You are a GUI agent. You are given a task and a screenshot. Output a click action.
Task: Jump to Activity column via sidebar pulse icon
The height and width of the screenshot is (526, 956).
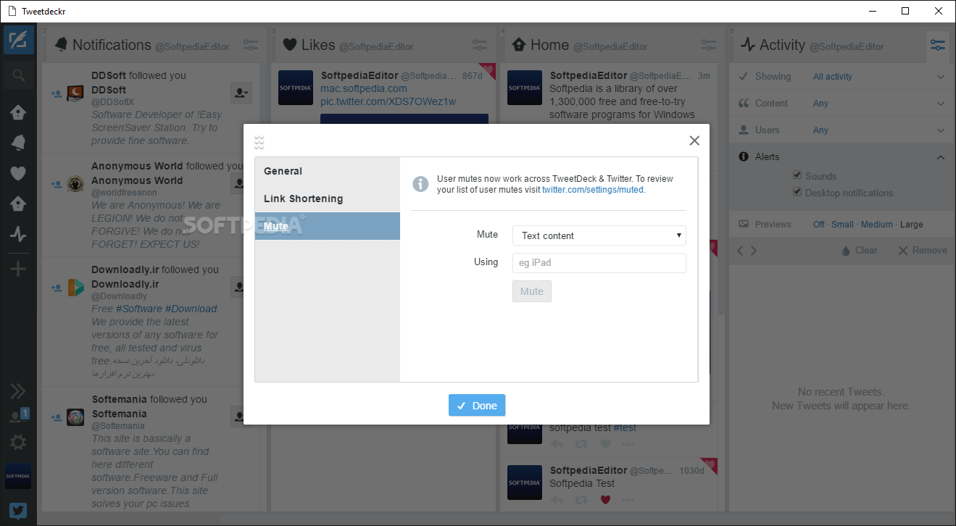coord(18,234)
